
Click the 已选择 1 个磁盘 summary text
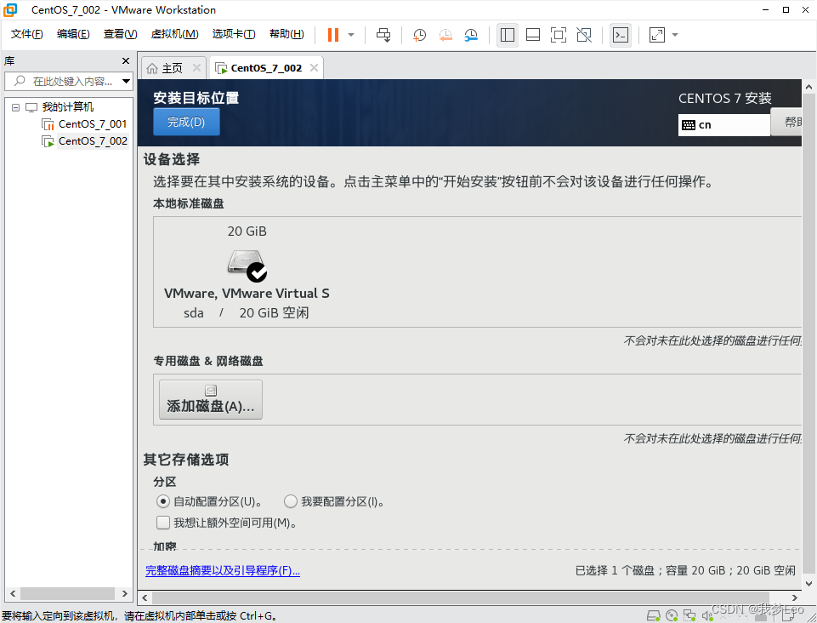coord(685,571)
